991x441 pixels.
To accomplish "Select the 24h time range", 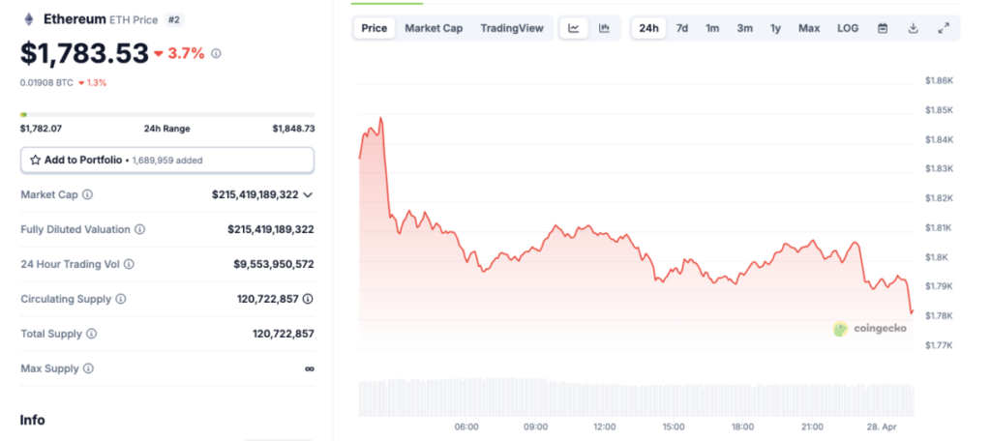I will tap(649, 28).
